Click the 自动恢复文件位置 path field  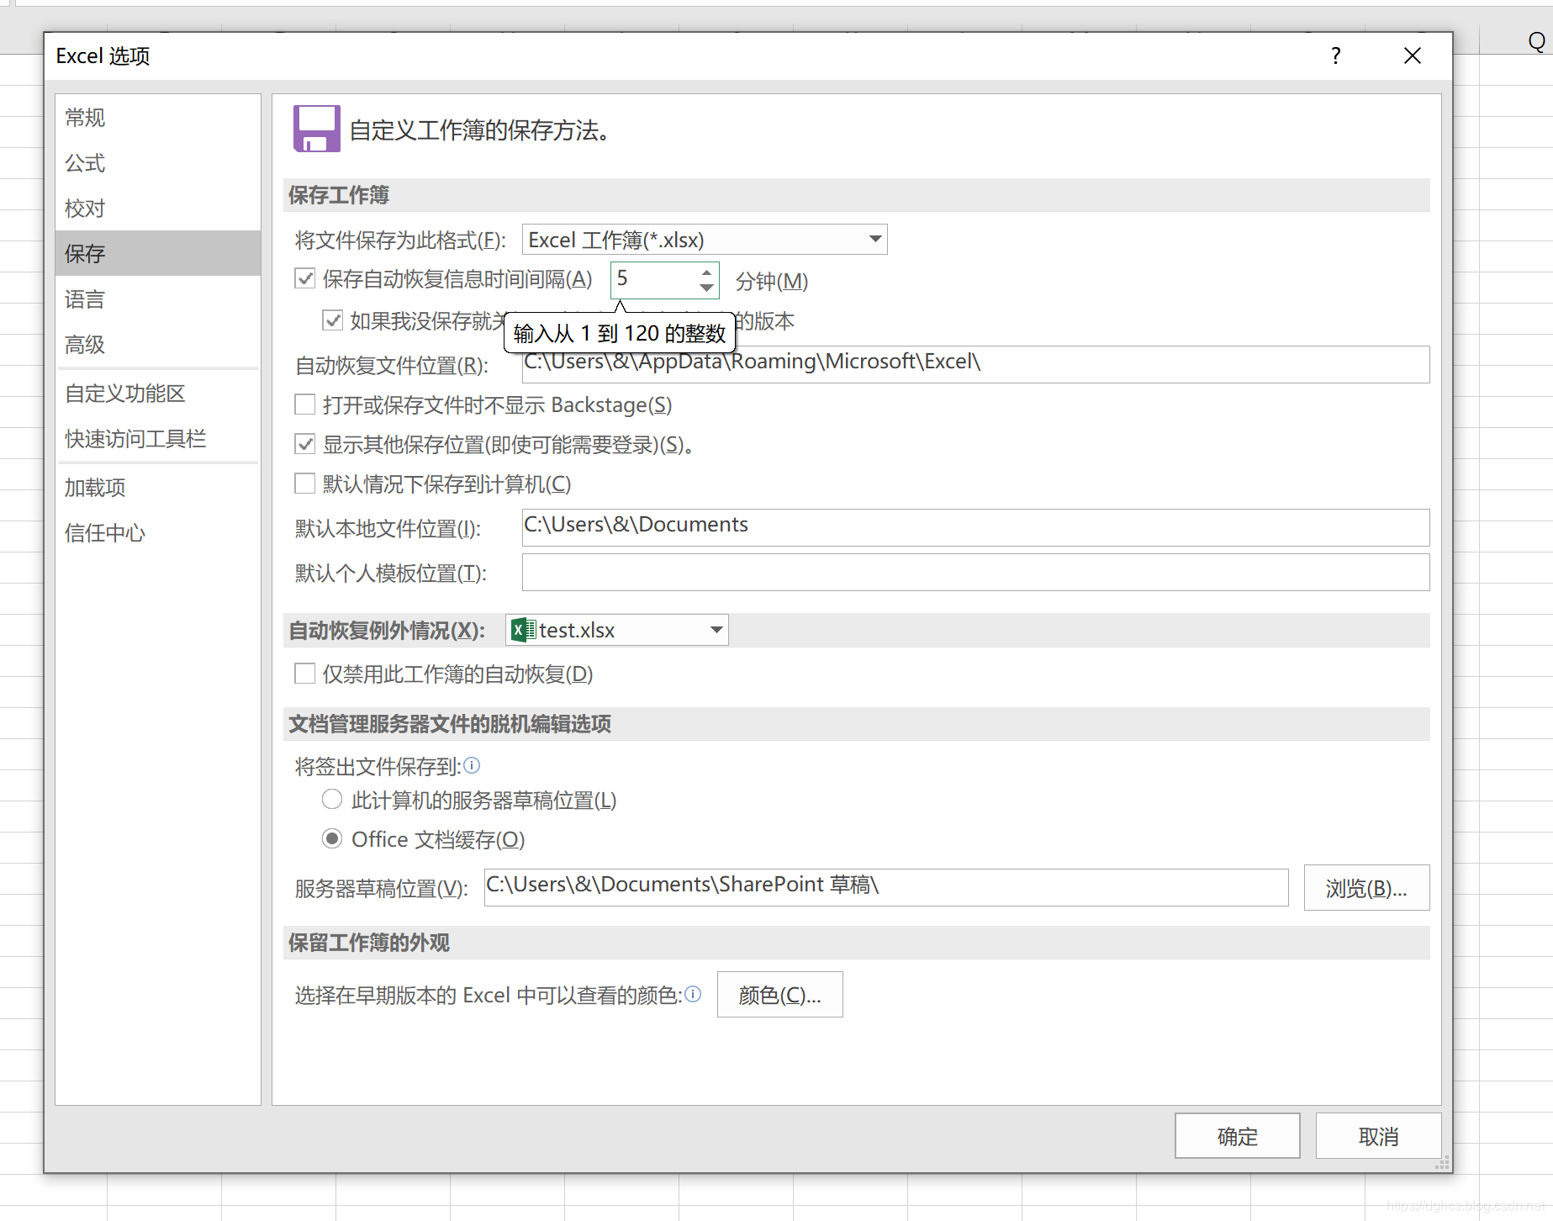(975, 364)
